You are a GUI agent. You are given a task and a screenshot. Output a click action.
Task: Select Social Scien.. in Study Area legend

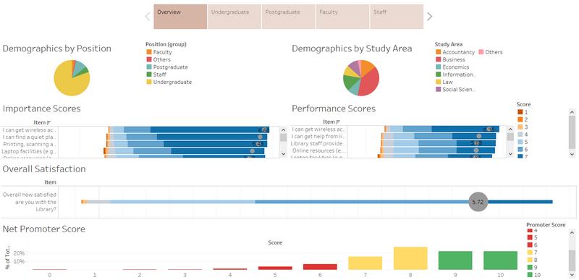456,89
